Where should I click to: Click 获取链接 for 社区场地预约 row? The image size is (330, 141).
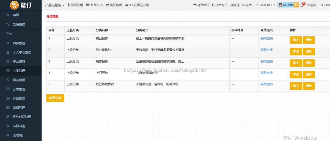pos(267,84)
